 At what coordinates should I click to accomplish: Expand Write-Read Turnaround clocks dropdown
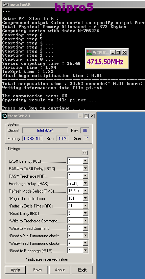tap(86, 243)
